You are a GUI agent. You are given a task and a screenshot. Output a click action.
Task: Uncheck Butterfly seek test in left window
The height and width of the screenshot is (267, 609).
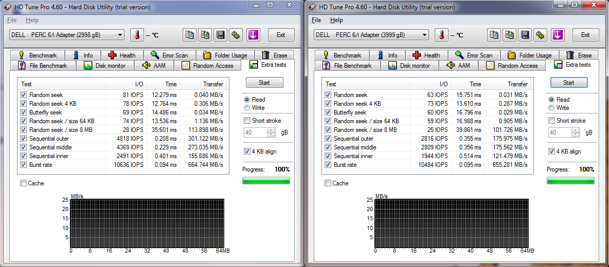[23, 112]
